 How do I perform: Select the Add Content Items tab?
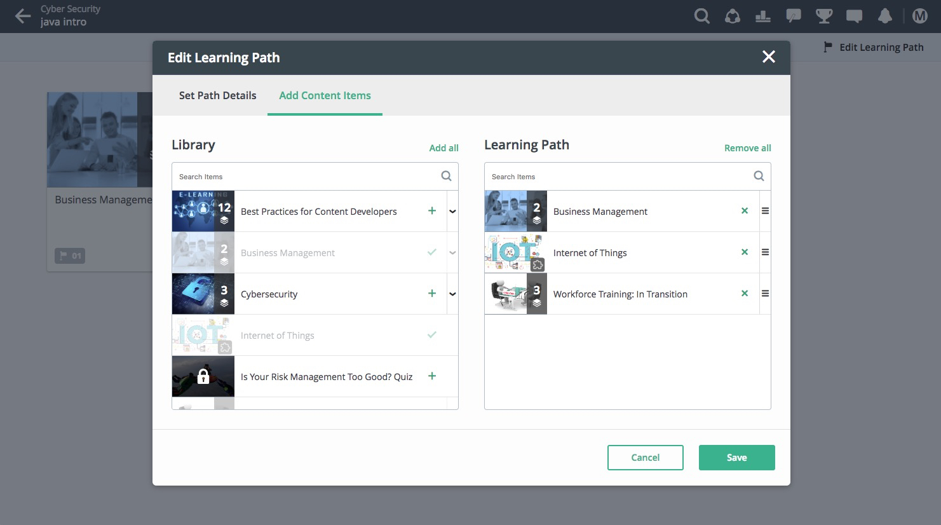(x=325, y=95)
